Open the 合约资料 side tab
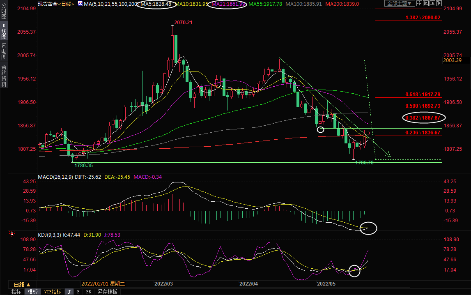This screenshot has height=295, width=471. 4,75
